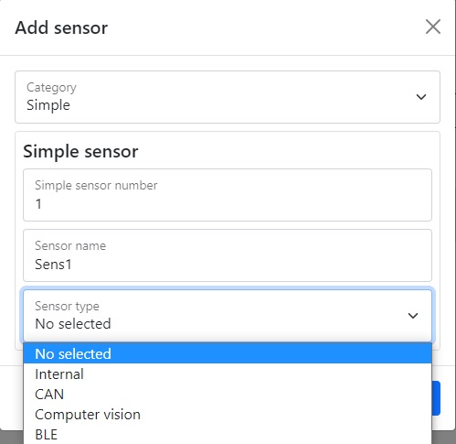Click the Sensor name field containing Sens1
Screen dimensions: 456x444
[x=228, y=255]
